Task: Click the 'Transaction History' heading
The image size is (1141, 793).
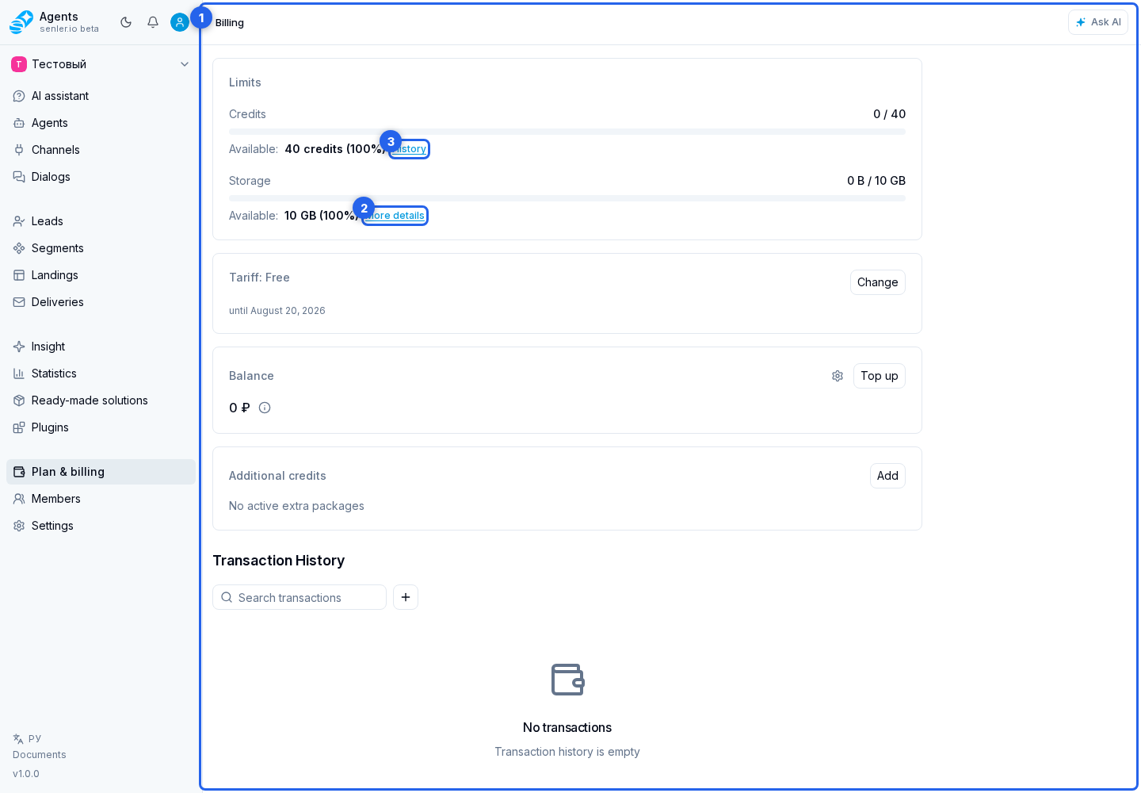Action: [x=279, y=561]
